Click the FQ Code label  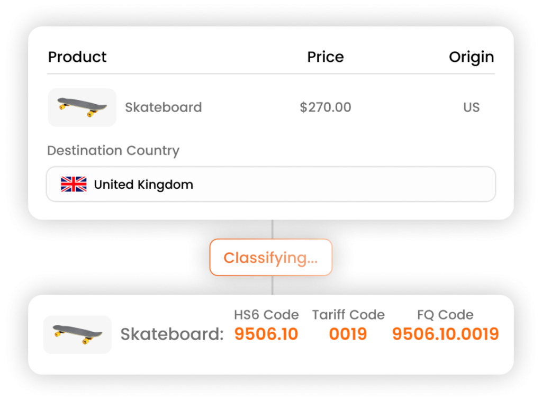(445, 315)
